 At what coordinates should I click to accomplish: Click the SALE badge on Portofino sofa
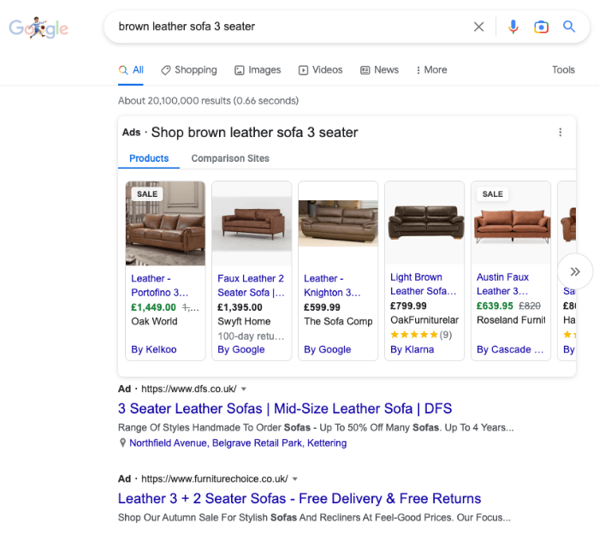147,194
